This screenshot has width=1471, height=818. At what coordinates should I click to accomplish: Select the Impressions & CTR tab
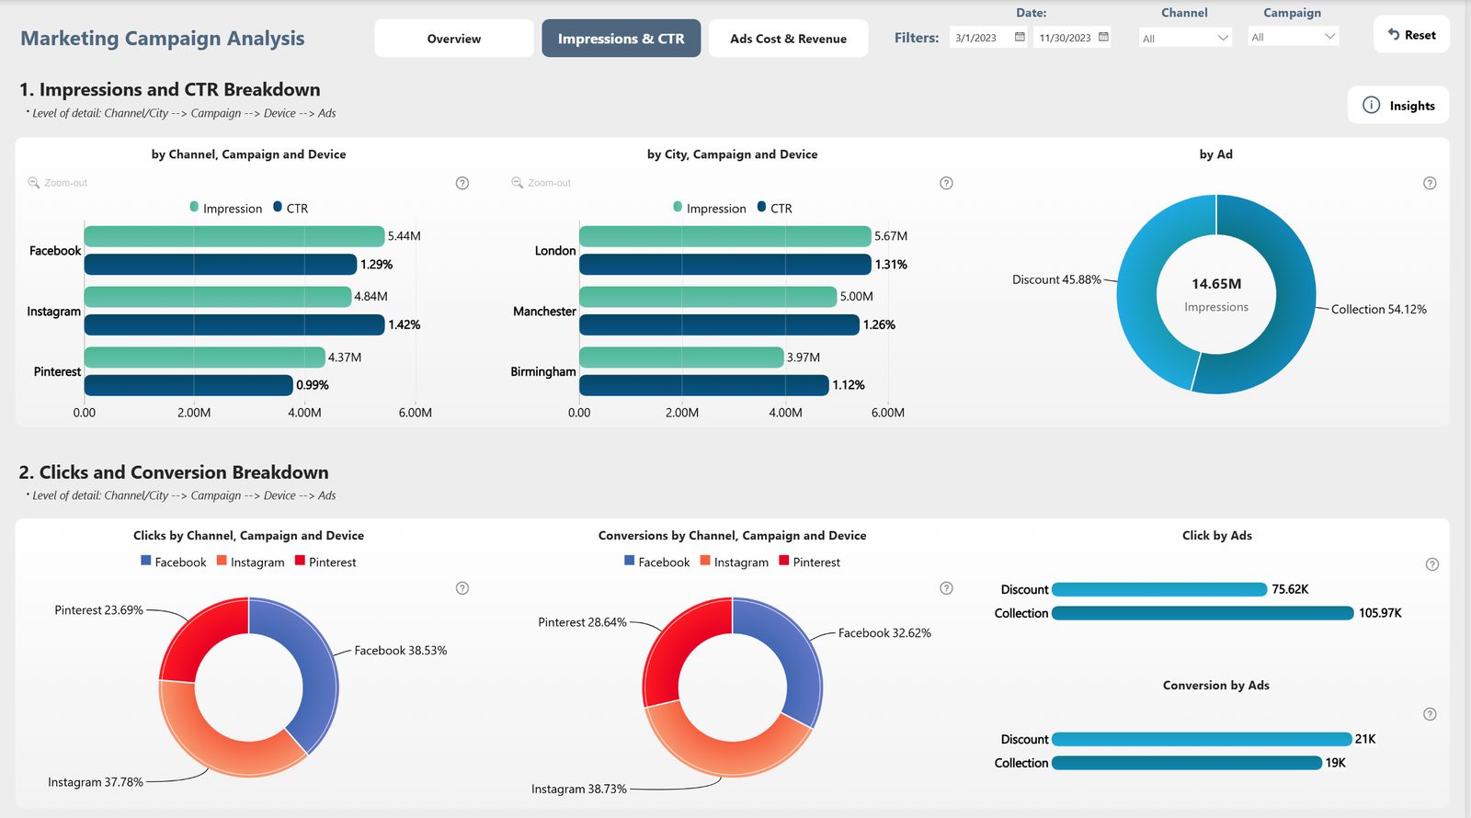[x=621, y=39]
